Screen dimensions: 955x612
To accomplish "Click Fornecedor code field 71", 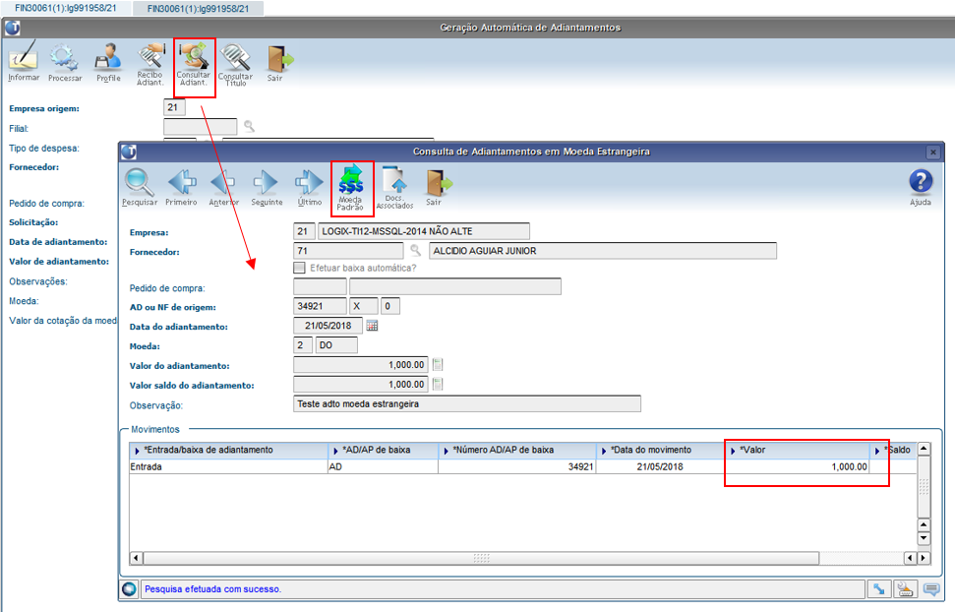I will [x=348, y=251].
